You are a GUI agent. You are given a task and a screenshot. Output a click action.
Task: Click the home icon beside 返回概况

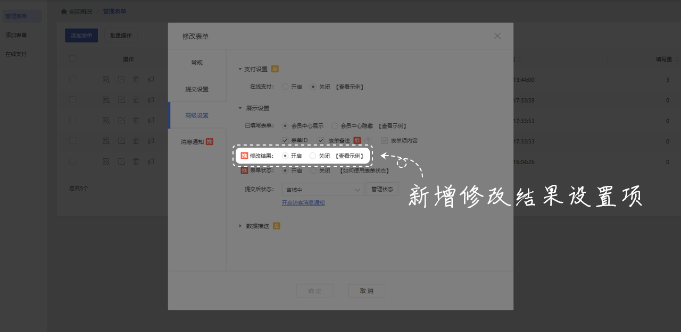pos(64,11)
